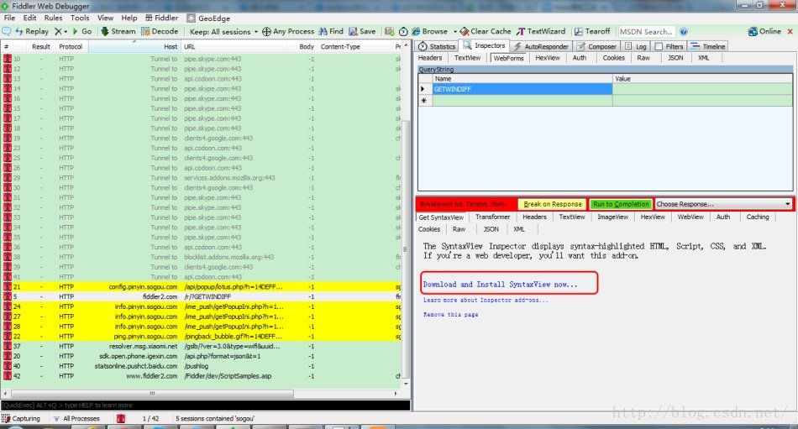Click the session list vertical scrollbar
Screen dimensions: 798x429
coord(406,249)
